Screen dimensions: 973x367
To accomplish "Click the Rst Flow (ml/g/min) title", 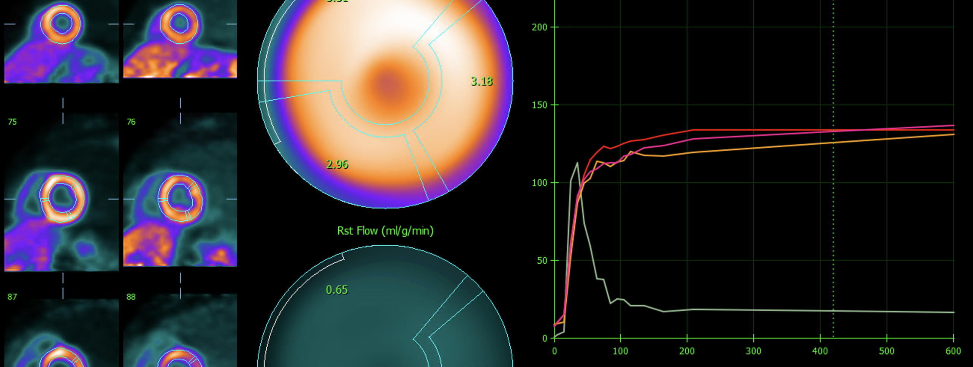I will [385, 231].
